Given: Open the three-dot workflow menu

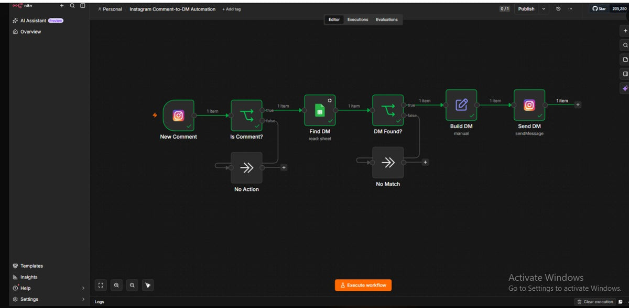Looking at the screenshot, I should [x=570, y=9].
